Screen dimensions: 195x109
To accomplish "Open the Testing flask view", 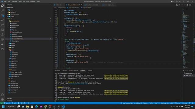I will [2, 35].
